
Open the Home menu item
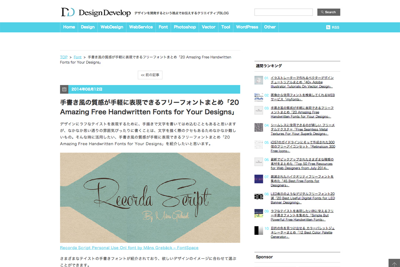(x=69, y=27)
